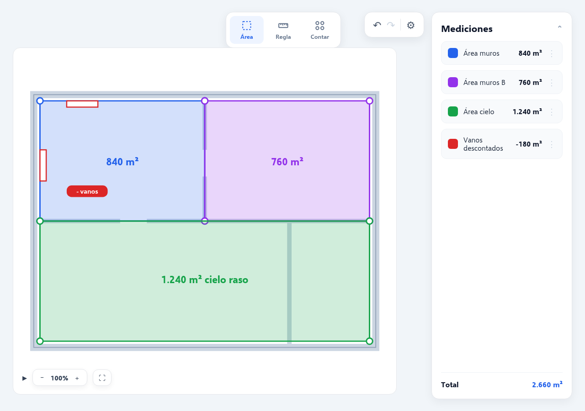585x411 pixels.
Task: Select the '1.240 m² cielo raso' label
Action: coord(205,279)
